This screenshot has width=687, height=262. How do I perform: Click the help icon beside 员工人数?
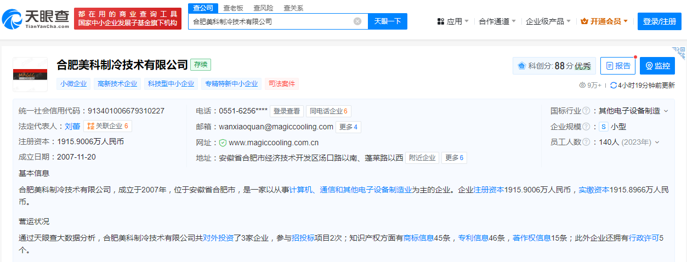click(x=586, y=142)
